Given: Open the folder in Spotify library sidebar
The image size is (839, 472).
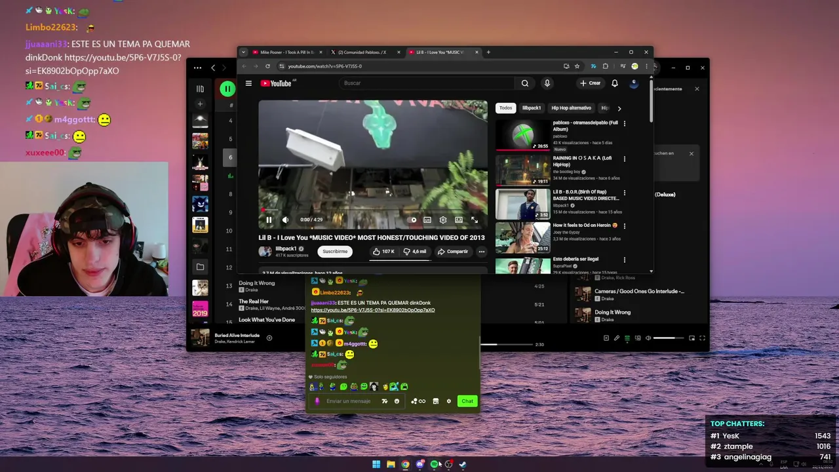Looking at the screenshot, I should coord(200,267).
